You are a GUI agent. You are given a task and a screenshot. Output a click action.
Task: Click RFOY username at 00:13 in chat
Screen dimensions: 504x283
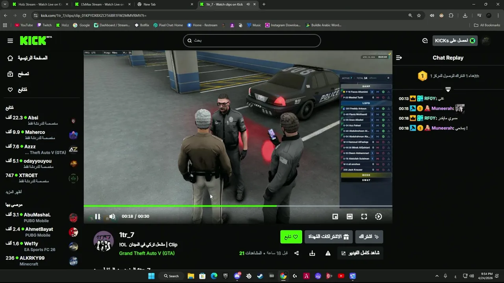tap(430, 99)
